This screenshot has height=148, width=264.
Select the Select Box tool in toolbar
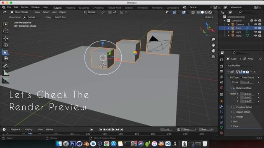pyautogui.click(x=6, y=24)
